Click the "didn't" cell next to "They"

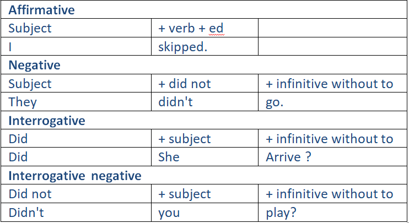point(175,102)
